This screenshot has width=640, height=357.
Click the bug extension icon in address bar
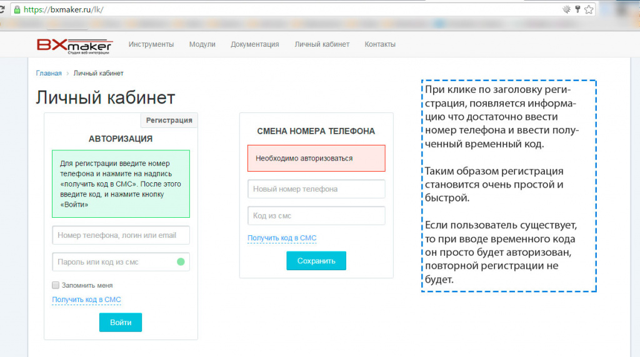point(567,9)
